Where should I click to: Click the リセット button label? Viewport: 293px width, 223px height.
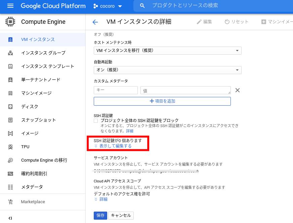pos(240,22)
